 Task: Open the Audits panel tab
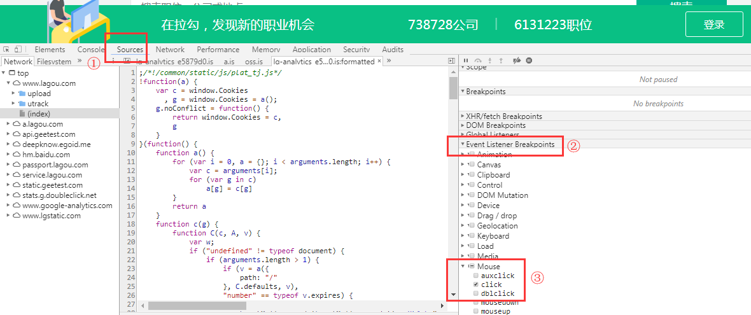point(393,49)
